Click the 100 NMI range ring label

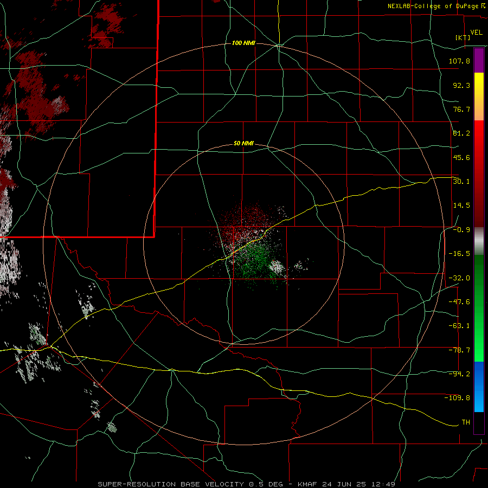243,43
